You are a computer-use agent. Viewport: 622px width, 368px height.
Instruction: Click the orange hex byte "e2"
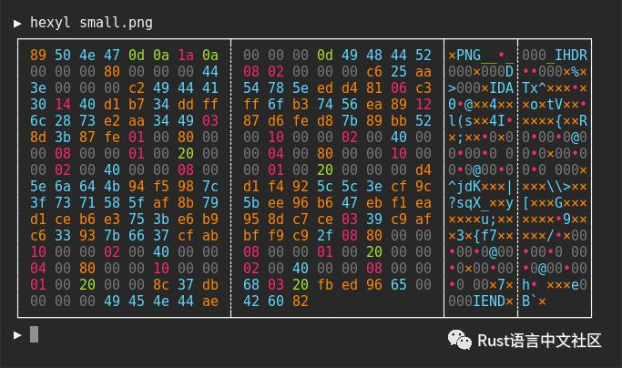tap(112, 120)
